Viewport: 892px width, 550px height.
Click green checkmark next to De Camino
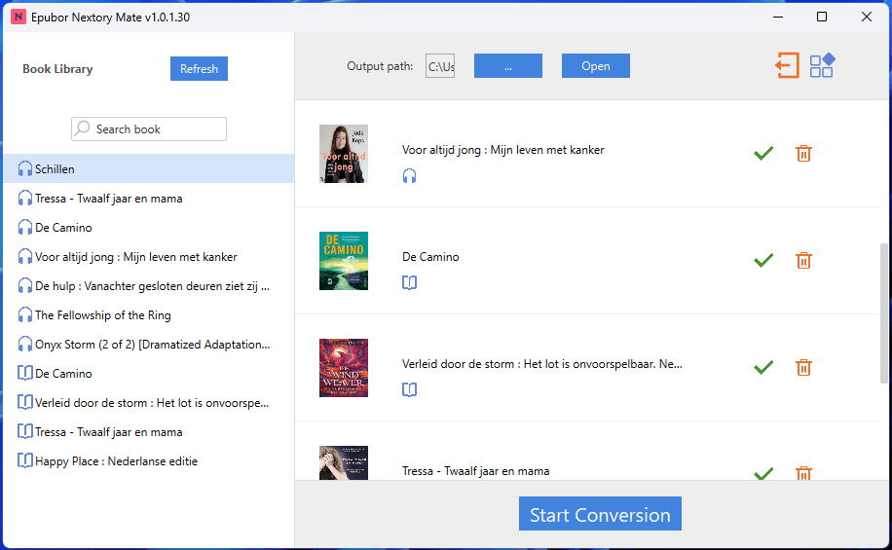pyautogui.click(x=763, y=260)
